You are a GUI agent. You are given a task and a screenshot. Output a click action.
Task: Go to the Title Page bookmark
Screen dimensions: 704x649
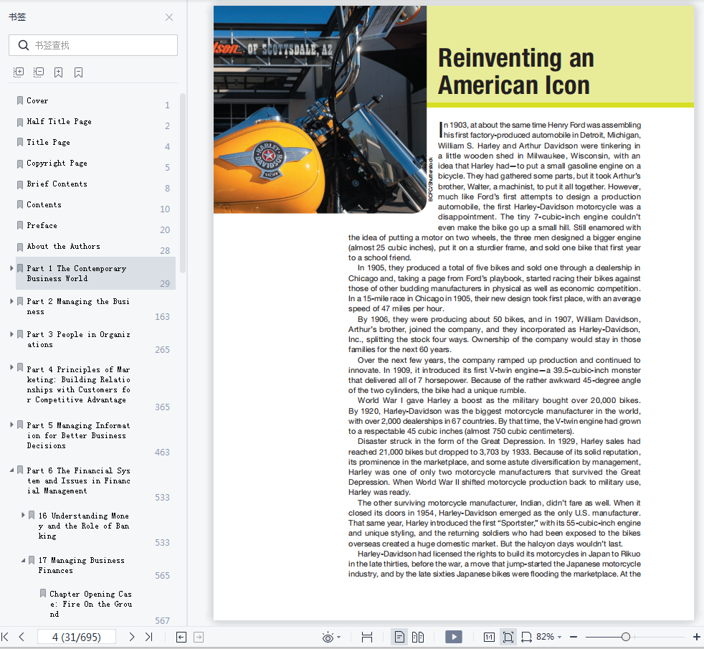pyautogui.click(x=48, y=142)
